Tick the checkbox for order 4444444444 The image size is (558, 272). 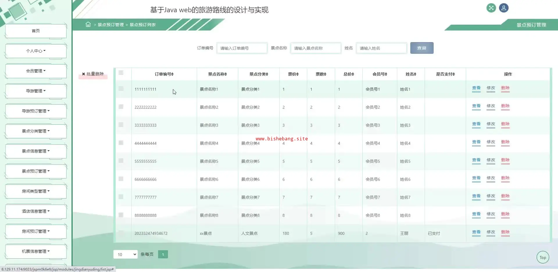(x=121, y=143)
